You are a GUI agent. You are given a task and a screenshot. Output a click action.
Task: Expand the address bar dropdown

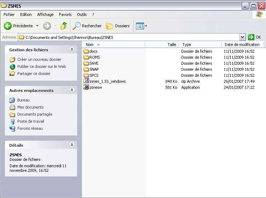coord(243,37)
